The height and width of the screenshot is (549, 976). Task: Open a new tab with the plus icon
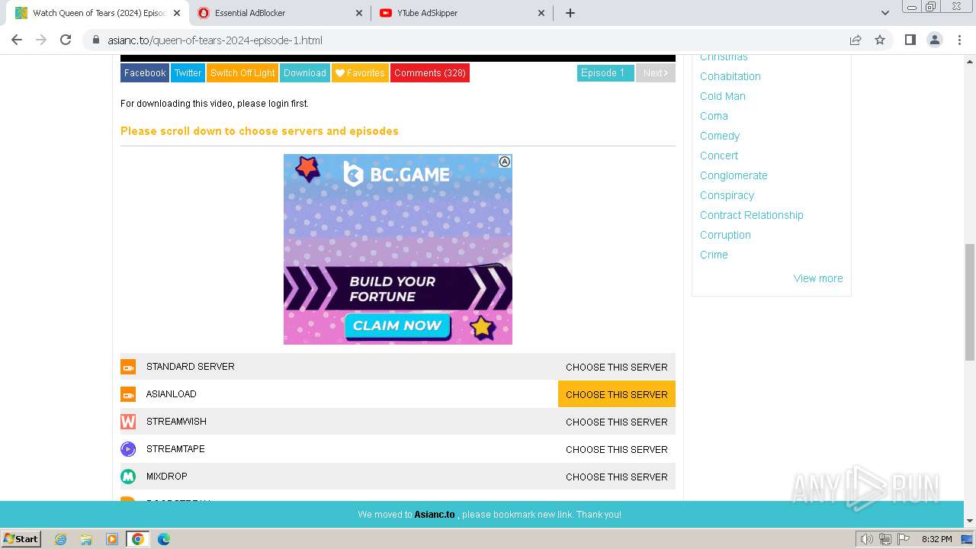[570, 13]
